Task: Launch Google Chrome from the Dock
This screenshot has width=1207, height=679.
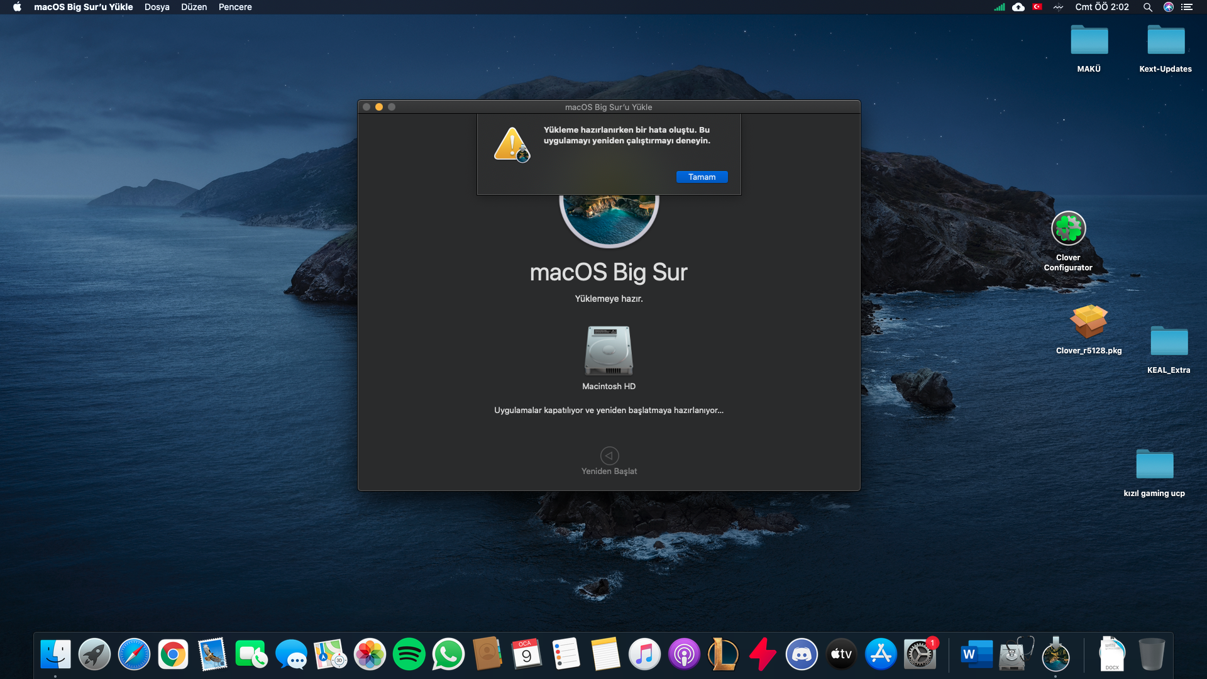Action: (x=173, y=654)
